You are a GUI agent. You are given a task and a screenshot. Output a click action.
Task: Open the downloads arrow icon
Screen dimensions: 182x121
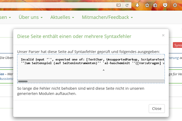pos(137,5)
